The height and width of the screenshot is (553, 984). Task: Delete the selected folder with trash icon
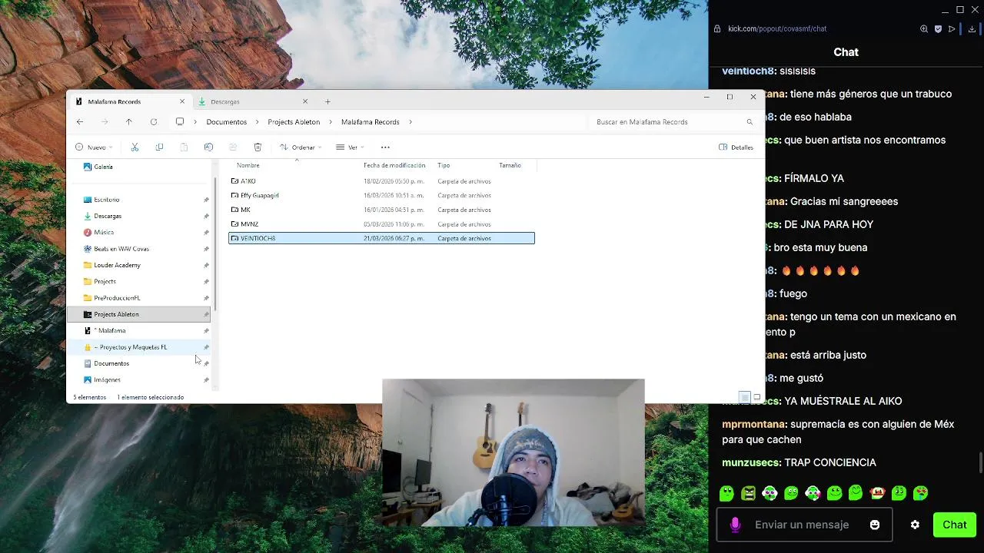258,147
